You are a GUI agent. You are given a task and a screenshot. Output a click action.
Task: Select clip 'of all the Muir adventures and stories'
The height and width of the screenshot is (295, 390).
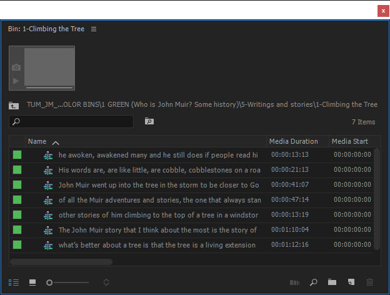click(x=159, y=200)
